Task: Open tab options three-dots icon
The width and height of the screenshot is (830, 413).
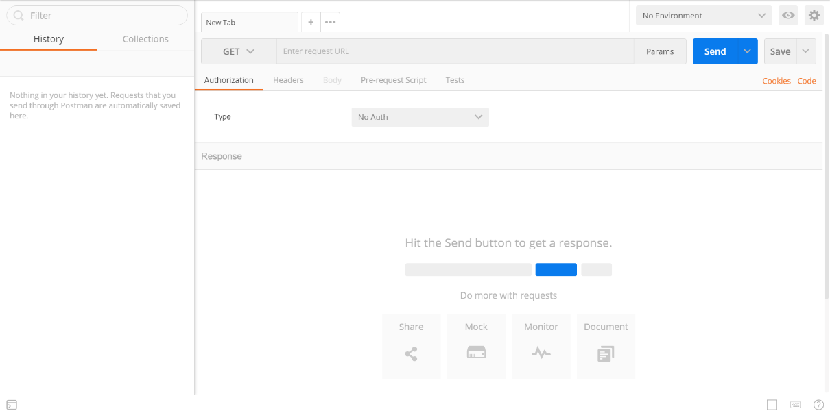Action: tap(331, 22)
